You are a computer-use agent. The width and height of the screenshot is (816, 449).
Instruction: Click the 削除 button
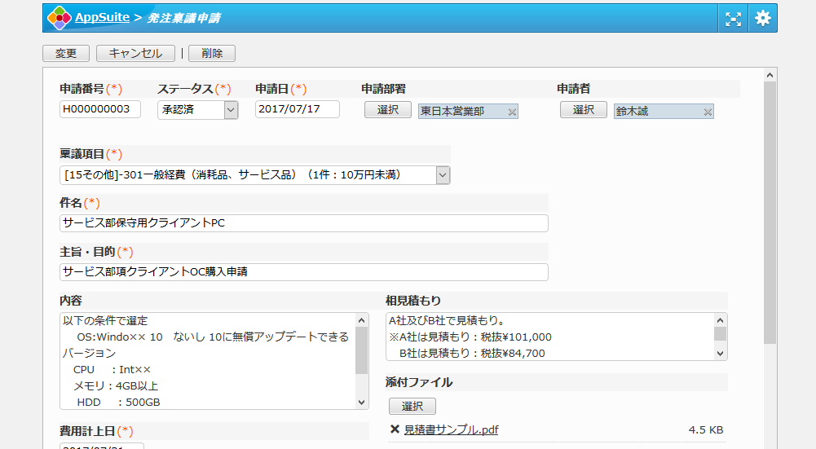tap(212, 54)
